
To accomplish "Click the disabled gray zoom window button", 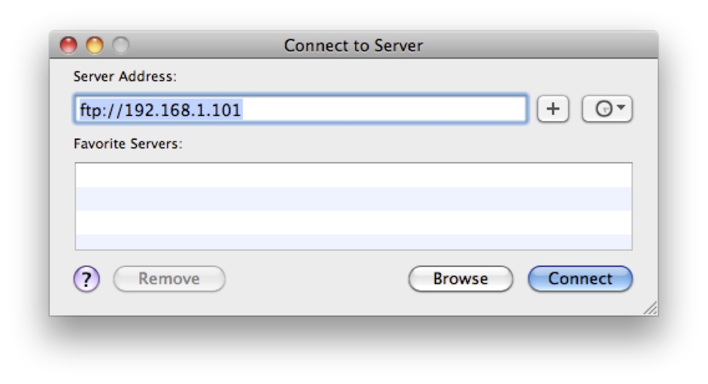I will click(x=120, y=45).
